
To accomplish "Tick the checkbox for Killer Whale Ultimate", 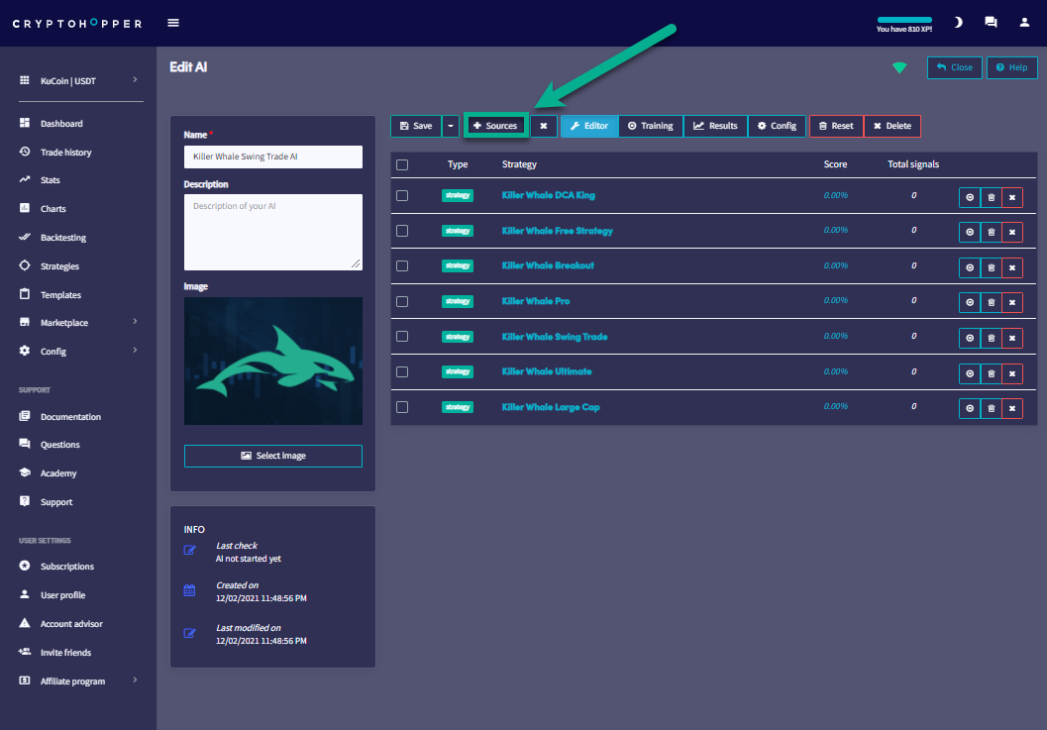I will click(x=402, y=371).
